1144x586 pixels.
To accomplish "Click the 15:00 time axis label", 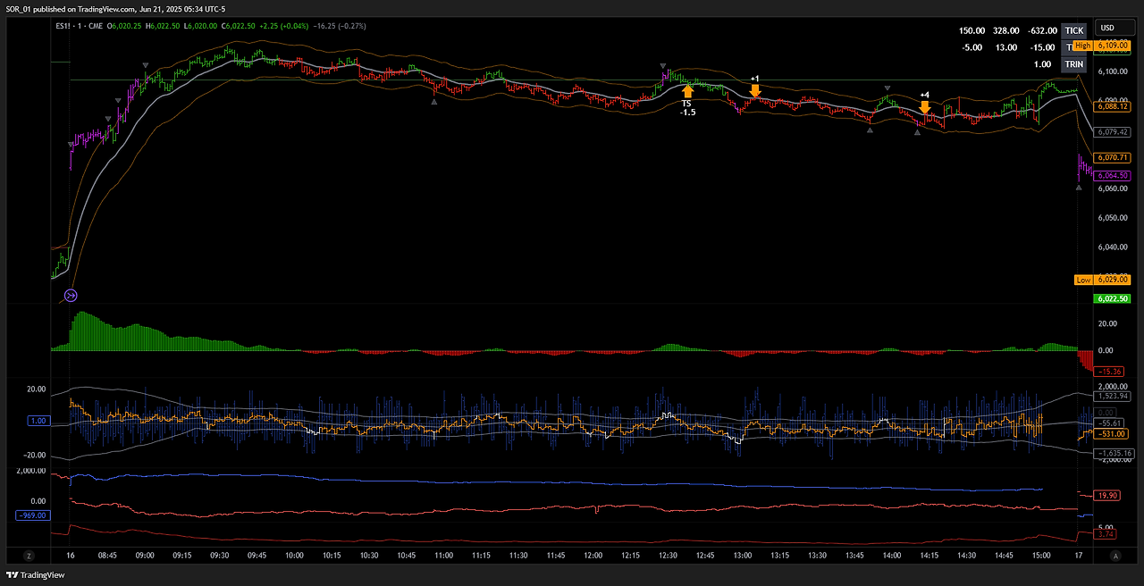I will click(1041, 556).
